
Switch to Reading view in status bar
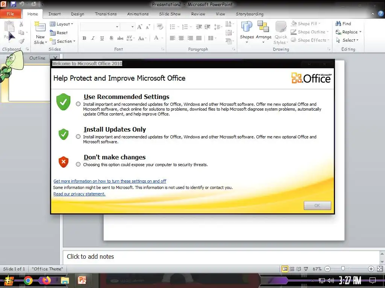coord(299,269)
